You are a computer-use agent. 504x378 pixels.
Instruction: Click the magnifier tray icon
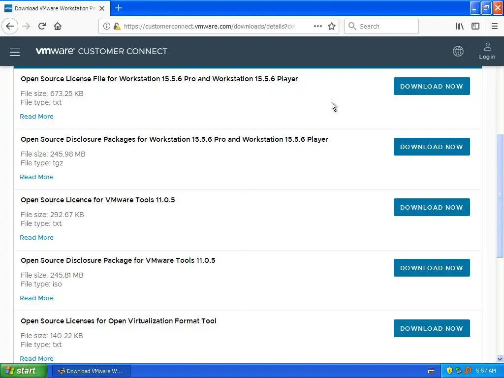point(468,371)
